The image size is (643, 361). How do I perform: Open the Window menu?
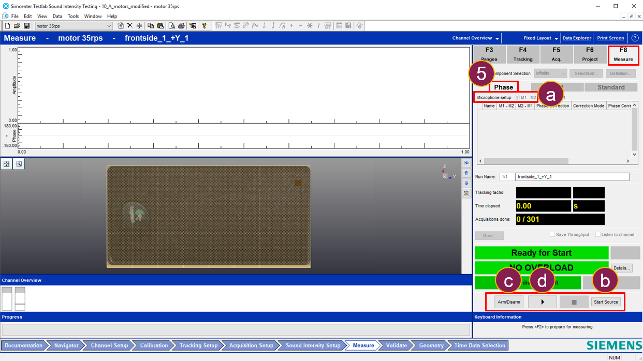tap(93, 16)
